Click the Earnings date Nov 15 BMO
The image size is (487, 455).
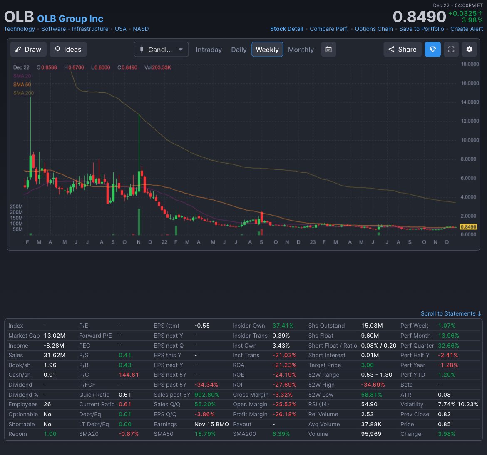pos(211,424)
